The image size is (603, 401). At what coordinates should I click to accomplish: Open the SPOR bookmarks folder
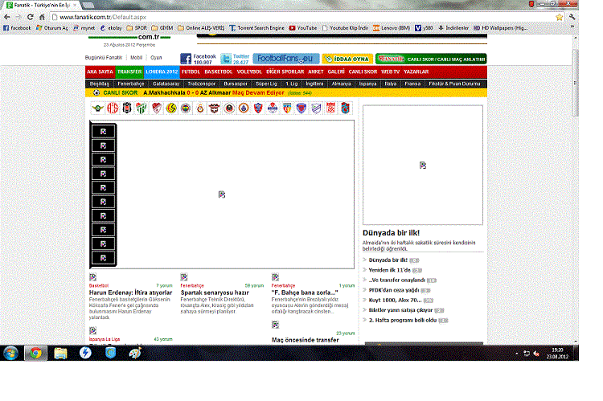pyautogui.click(x=137, y=28)
